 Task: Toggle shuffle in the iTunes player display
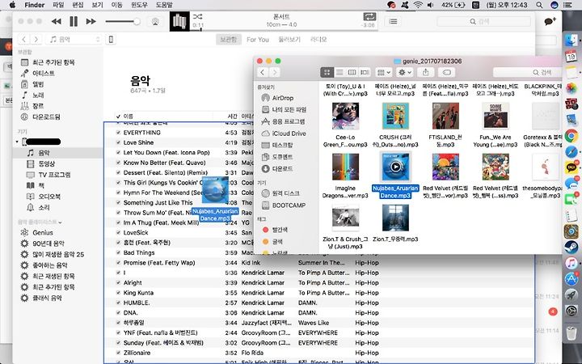(x=197, y=17)
